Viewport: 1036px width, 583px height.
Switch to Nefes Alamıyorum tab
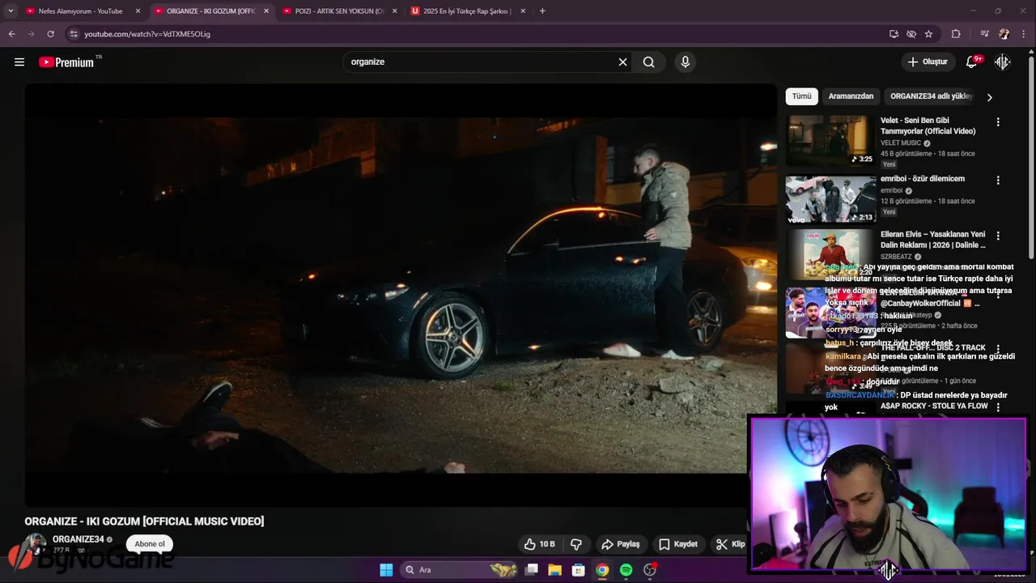(80, 11)
